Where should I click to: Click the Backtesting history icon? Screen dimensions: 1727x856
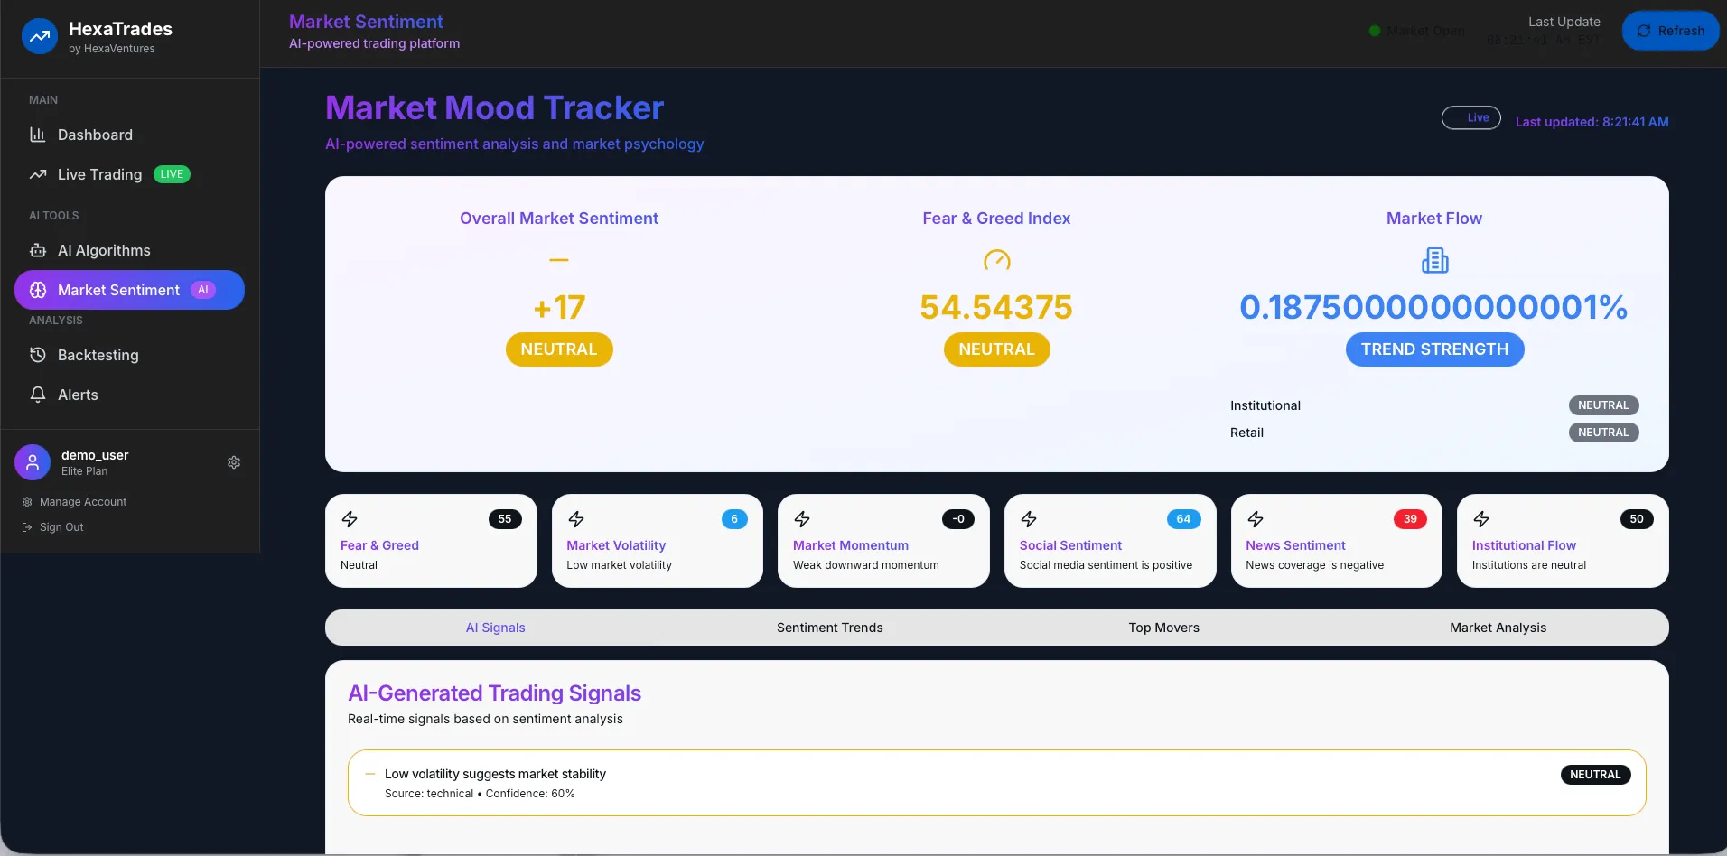point(38,355)
